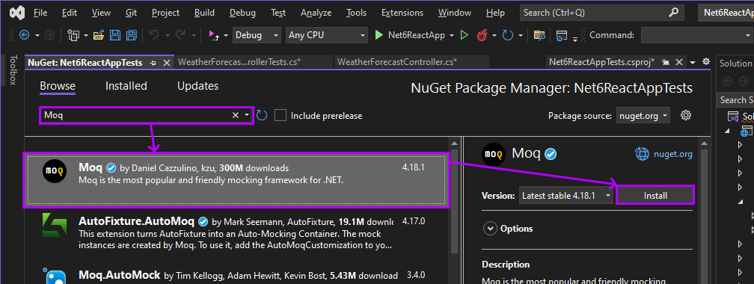Open the Toolbox side panel tab
Screen dimensions: 754x284
point(13,70)
